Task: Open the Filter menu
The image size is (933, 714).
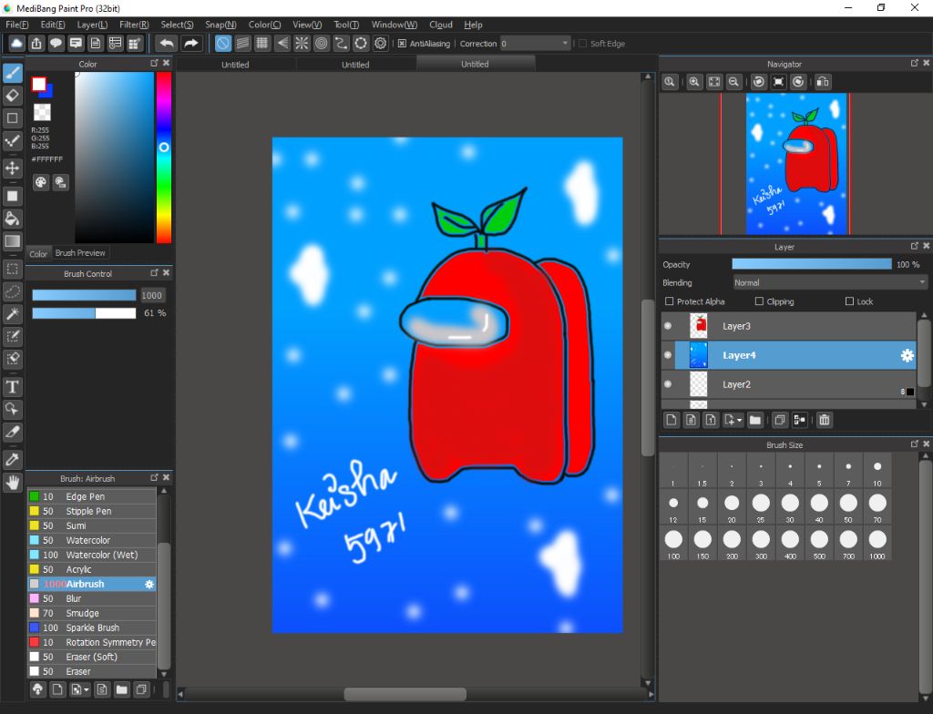Action: pyautogui.click(x=134, y=25)
